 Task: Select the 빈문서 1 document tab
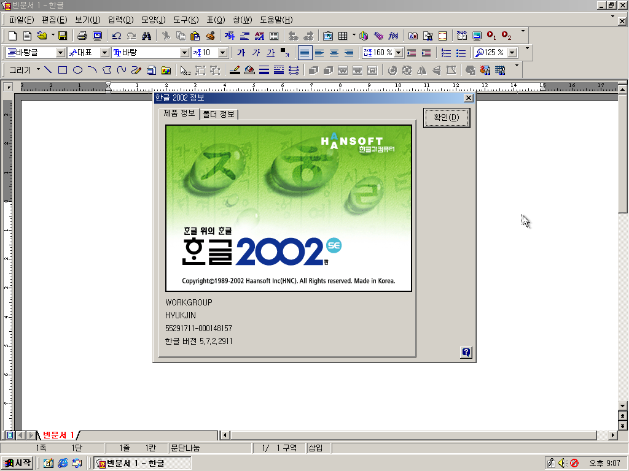(58, 435)
